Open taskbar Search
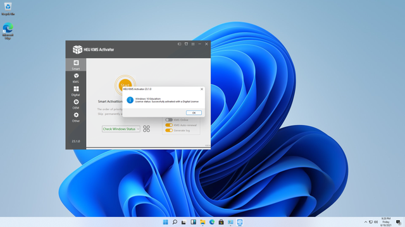The image size is (405, 227). tap(175, 222)
